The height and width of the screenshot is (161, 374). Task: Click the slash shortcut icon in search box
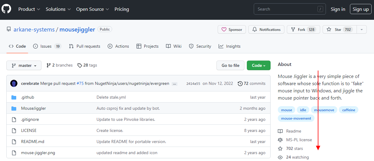point(320,9)
